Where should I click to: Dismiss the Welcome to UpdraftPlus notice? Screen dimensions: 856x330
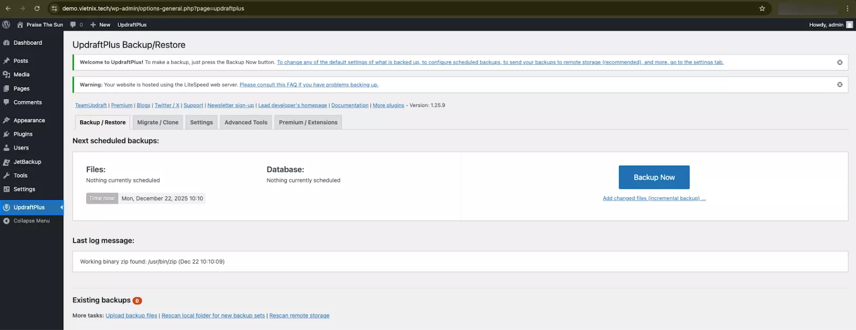[839, 63]
